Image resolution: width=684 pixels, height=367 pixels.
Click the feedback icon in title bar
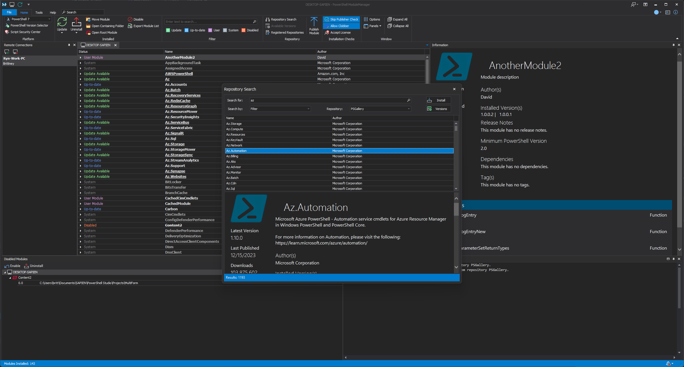(x=633, y=4)
